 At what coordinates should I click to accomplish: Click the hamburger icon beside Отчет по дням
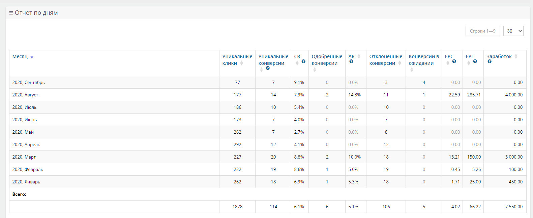[x=11, y=13]
